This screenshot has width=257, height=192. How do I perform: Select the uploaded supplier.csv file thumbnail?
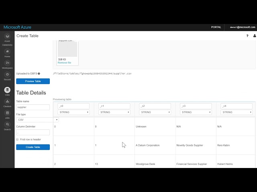point(67,49)
